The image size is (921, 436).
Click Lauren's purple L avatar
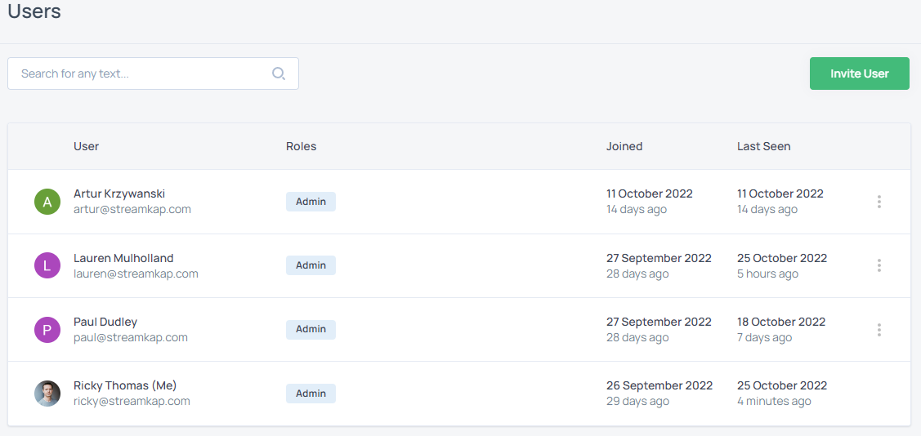(47, 266)
